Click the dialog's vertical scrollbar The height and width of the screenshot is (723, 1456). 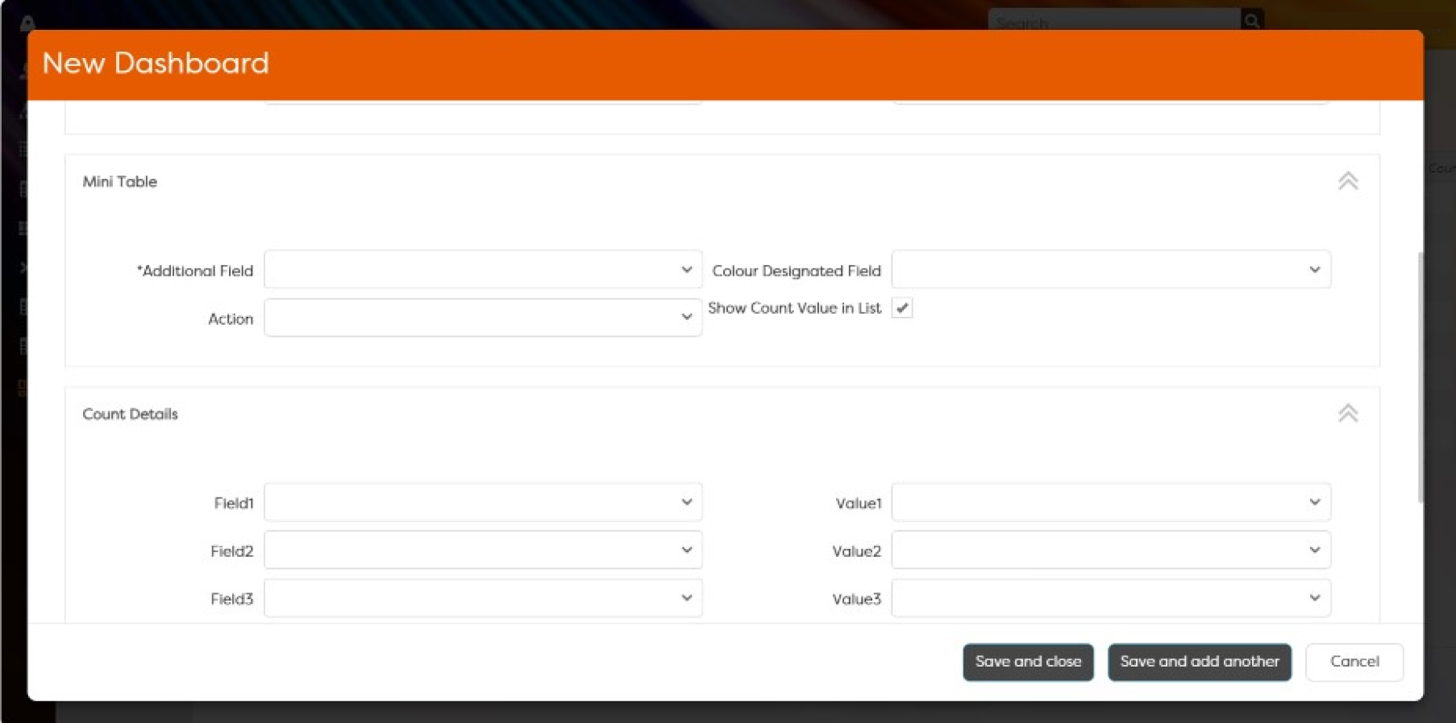1421,377
